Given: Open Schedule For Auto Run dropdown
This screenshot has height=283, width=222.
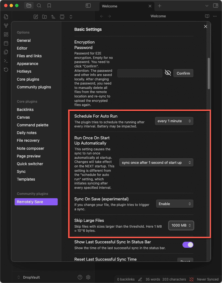Looking at the screenshot, I should pos(174,121).
